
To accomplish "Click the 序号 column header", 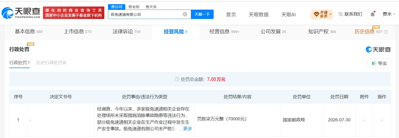I will (18, 97).
